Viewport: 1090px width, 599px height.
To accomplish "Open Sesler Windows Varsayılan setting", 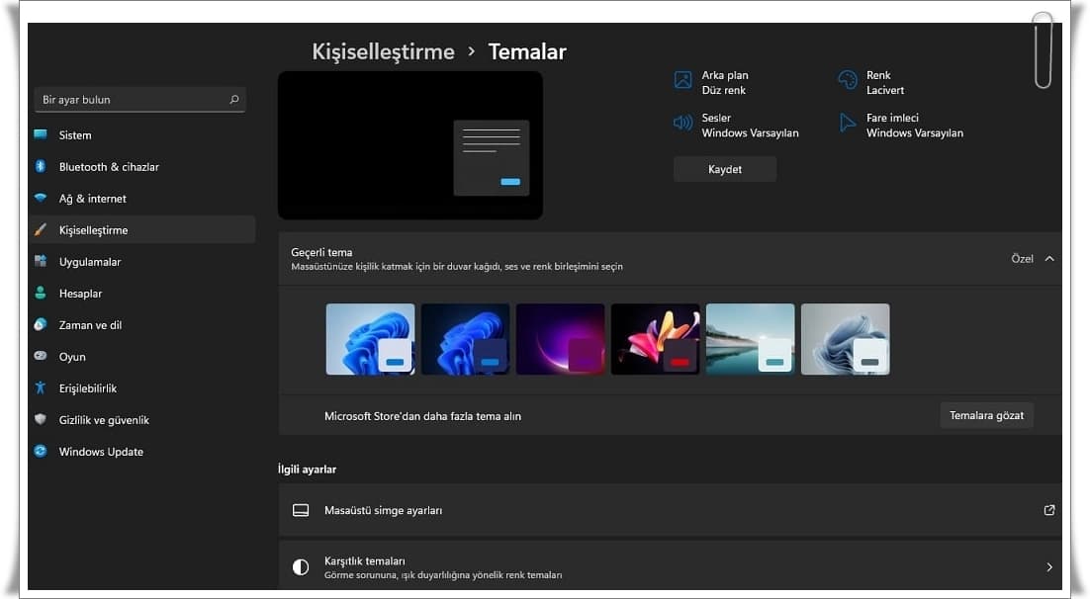I will pyautogui.click(x=736, y=126).
